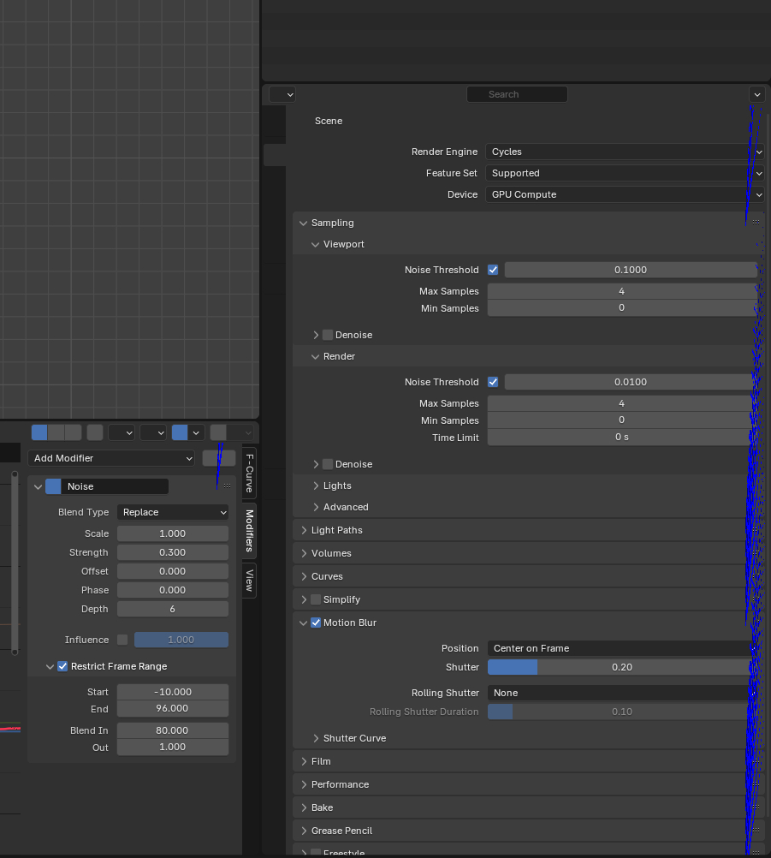Open the options dropdown right of Search

756,94
